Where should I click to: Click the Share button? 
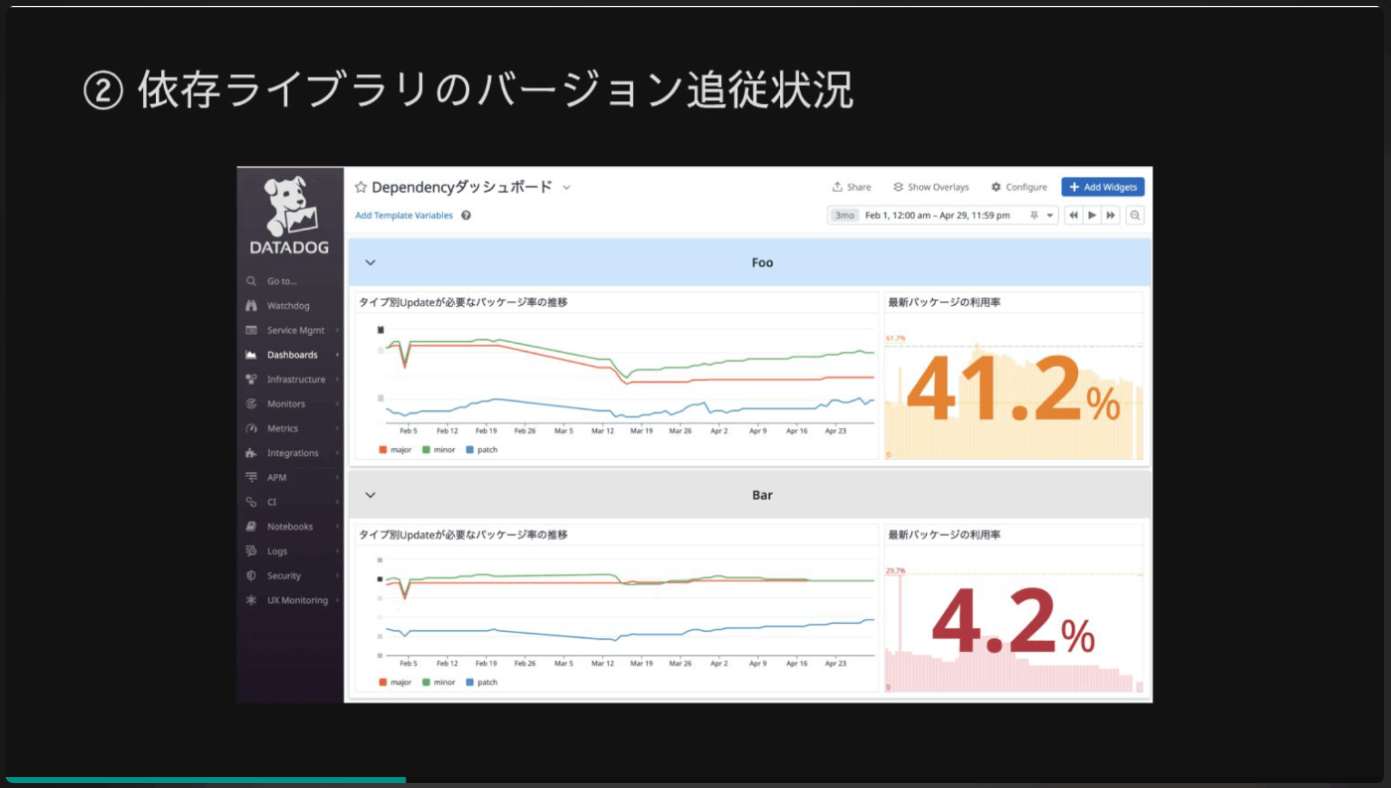[851, 187]
